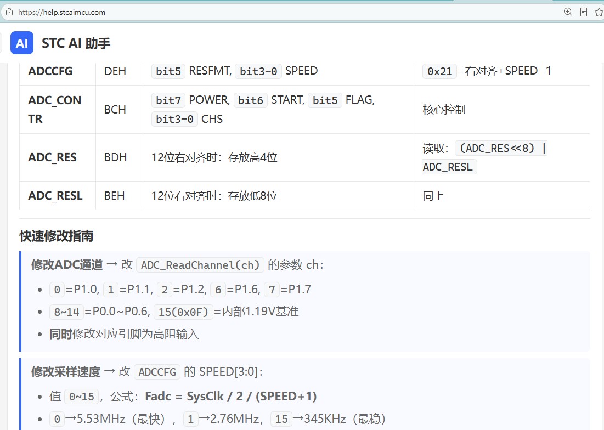
Task: Click the blue AI logo icon
Action: [x=21, y=43]
